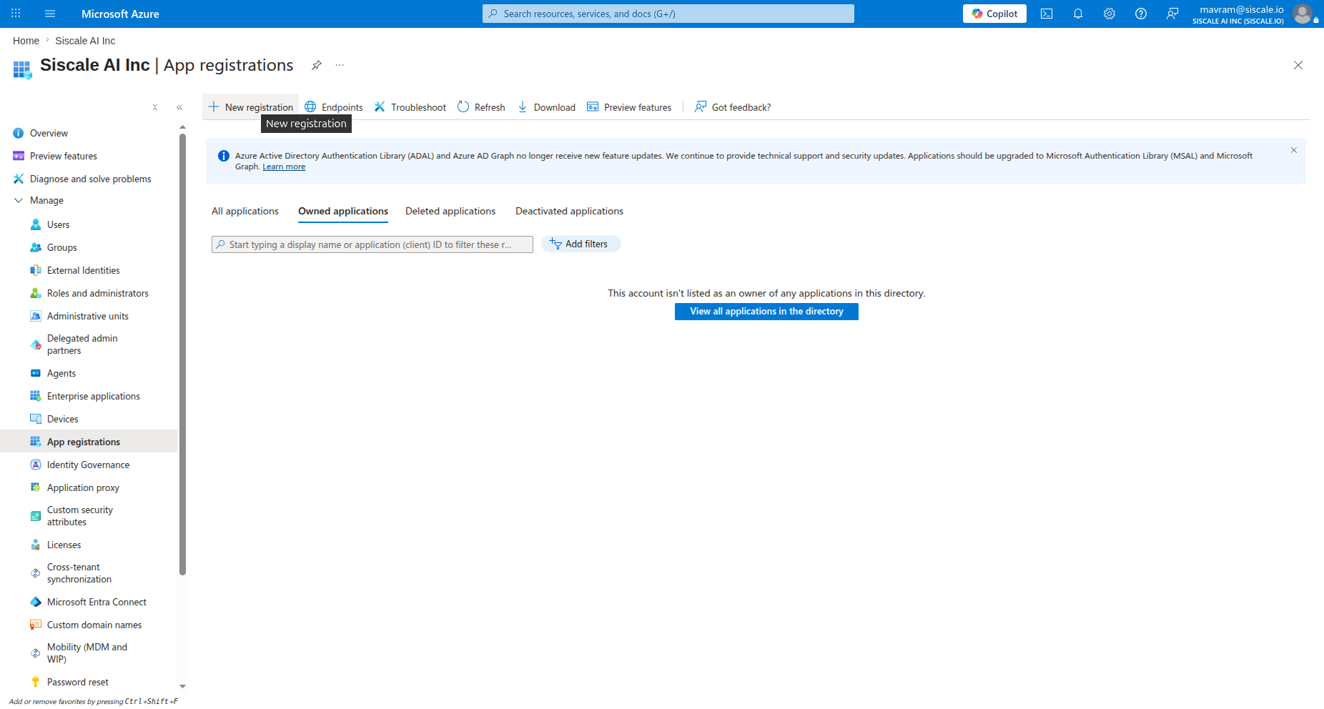Select Owned applications tab
The height and width of the screenshot is (709, 1324).
pyautogui.click(x=343, y=211)
